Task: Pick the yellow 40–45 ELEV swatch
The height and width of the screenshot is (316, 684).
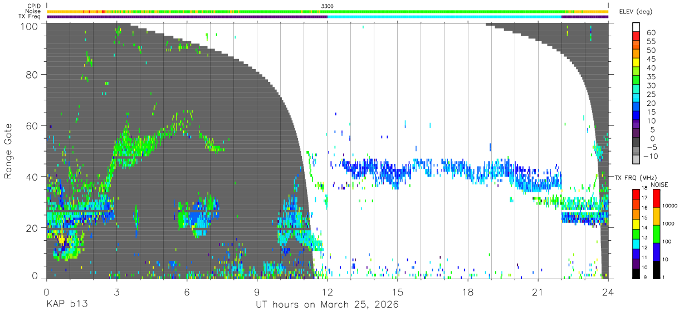Action: [637, 62]
